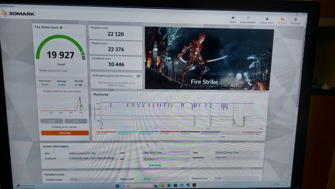This screenshot has width=335, height=189.
Task: Click the Graphics score 22 120 card
Action: 116,33
